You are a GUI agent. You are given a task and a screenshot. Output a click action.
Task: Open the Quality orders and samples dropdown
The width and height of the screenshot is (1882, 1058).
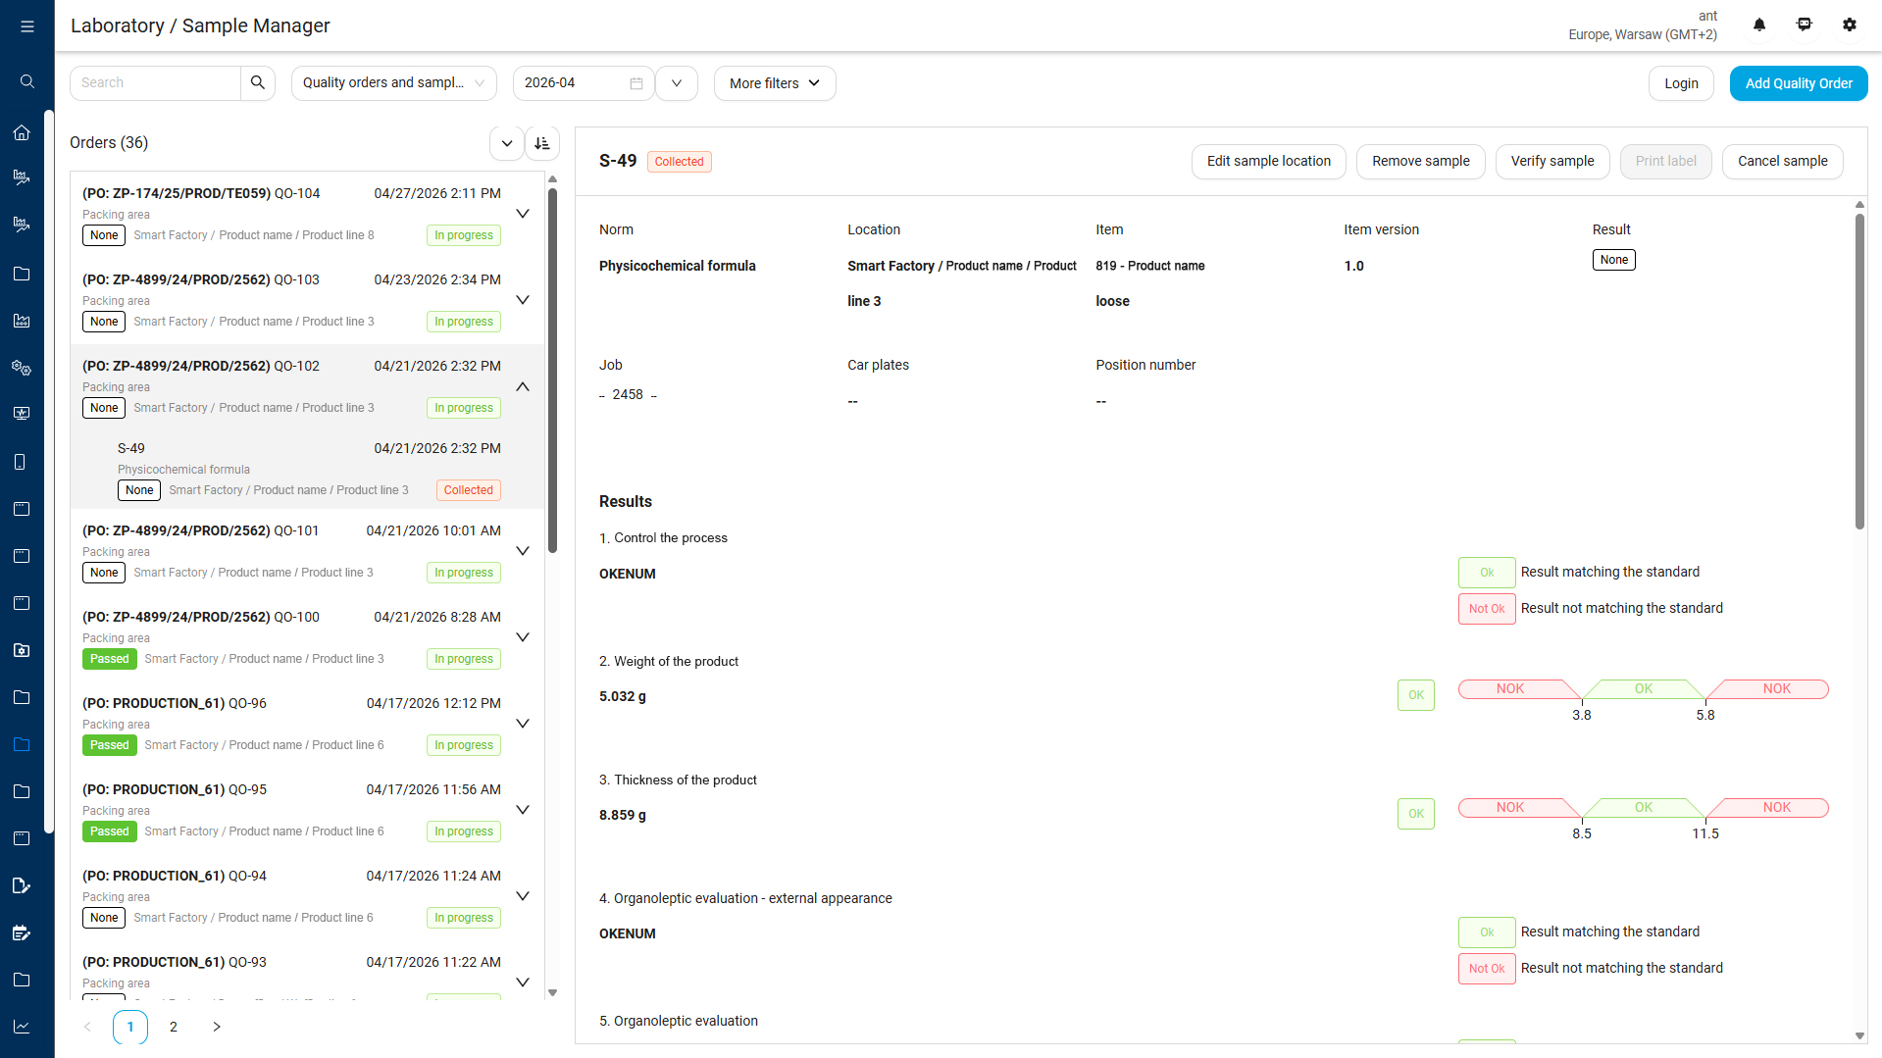coord(394,83)
